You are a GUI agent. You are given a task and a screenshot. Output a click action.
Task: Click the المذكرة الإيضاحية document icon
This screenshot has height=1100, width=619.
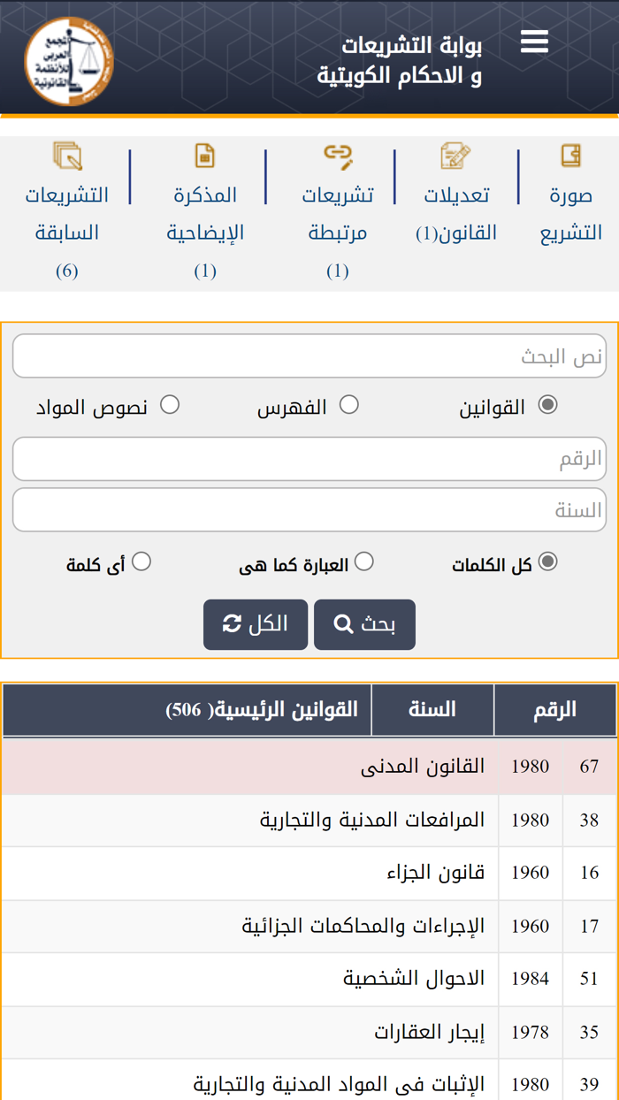205,157
